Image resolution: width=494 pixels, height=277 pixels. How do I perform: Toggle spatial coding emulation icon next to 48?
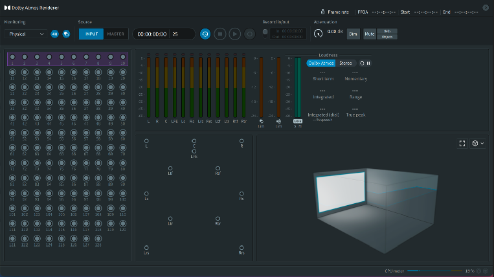click(x=66, y=34)
